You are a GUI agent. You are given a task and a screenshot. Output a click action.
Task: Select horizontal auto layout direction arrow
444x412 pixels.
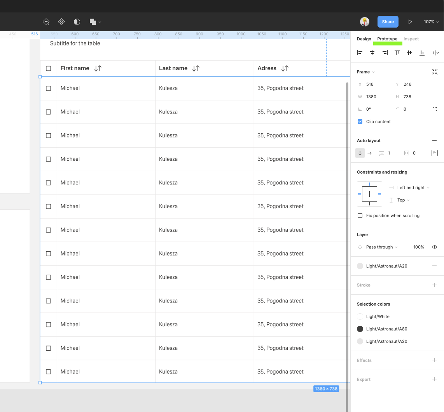click(369, 153)
